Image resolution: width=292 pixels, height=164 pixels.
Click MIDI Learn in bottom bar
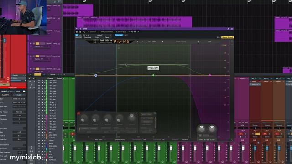coord(99,140)
